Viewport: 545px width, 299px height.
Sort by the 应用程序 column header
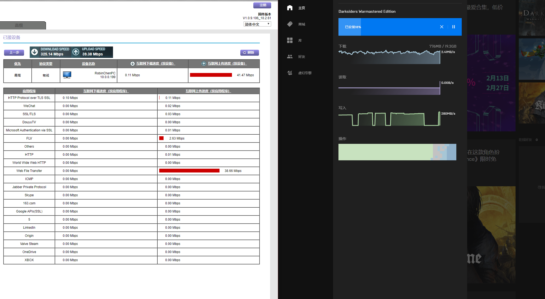pyautogui.click(x=29, y=91)
